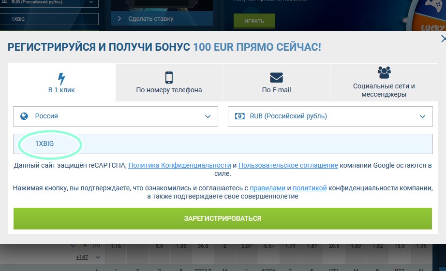Click the promo code field containing 1XBIG
This screenshot has width=446, height=271.
point(223,144)
